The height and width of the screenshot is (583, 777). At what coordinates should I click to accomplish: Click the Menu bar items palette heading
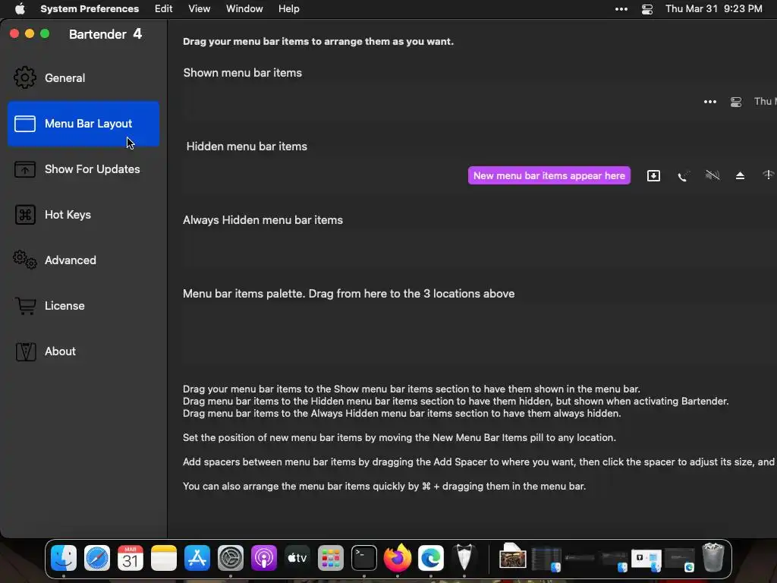(x=348, y=294)
